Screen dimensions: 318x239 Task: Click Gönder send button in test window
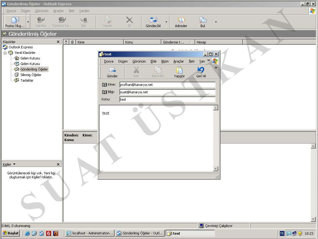[112, 72]
